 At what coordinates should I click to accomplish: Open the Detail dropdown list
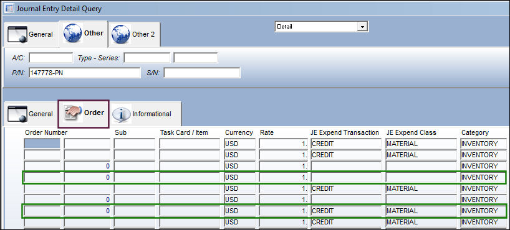click(x=362, y=27)
